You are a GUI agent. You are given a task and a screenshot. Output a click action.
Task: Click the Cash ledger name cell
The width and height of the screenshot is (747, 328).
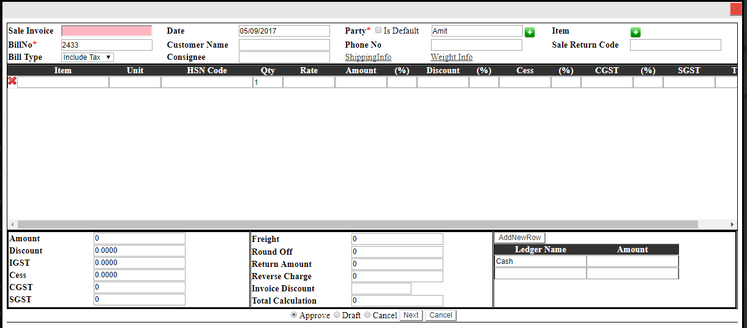tap(540, 261)
